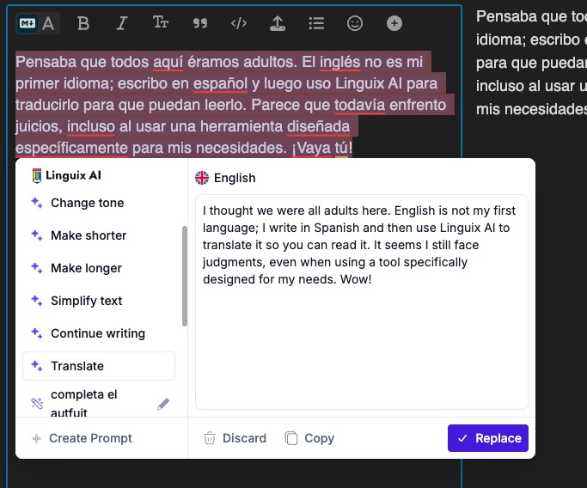Discard the translated text
Screen dimensions: 587x488
[235, 438]
